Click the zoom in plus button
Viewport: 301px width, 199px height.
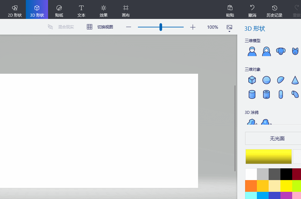[x=193, y=27]
